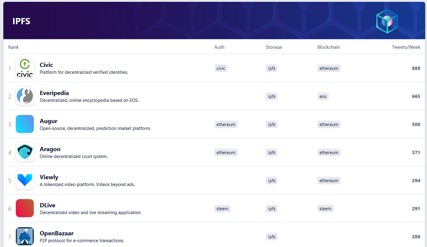This screenshot has width=427, height=247.
Task: Open Aragon via its eagle shield icon
Action: tap(25, 152)
